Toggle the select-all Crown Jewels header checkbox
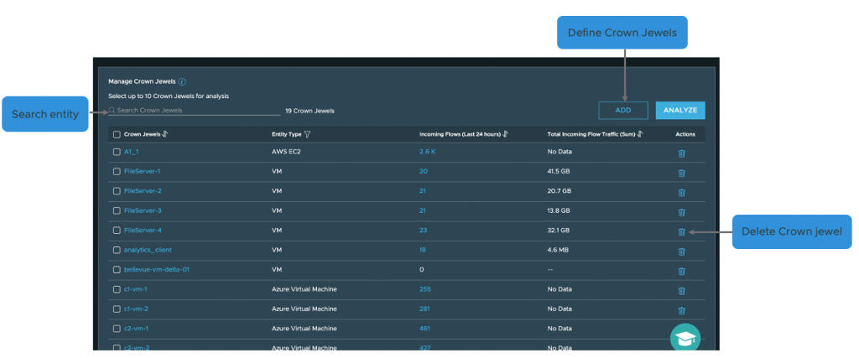Image resolution: width=859 pixels, height=358 pixels. 117,134
